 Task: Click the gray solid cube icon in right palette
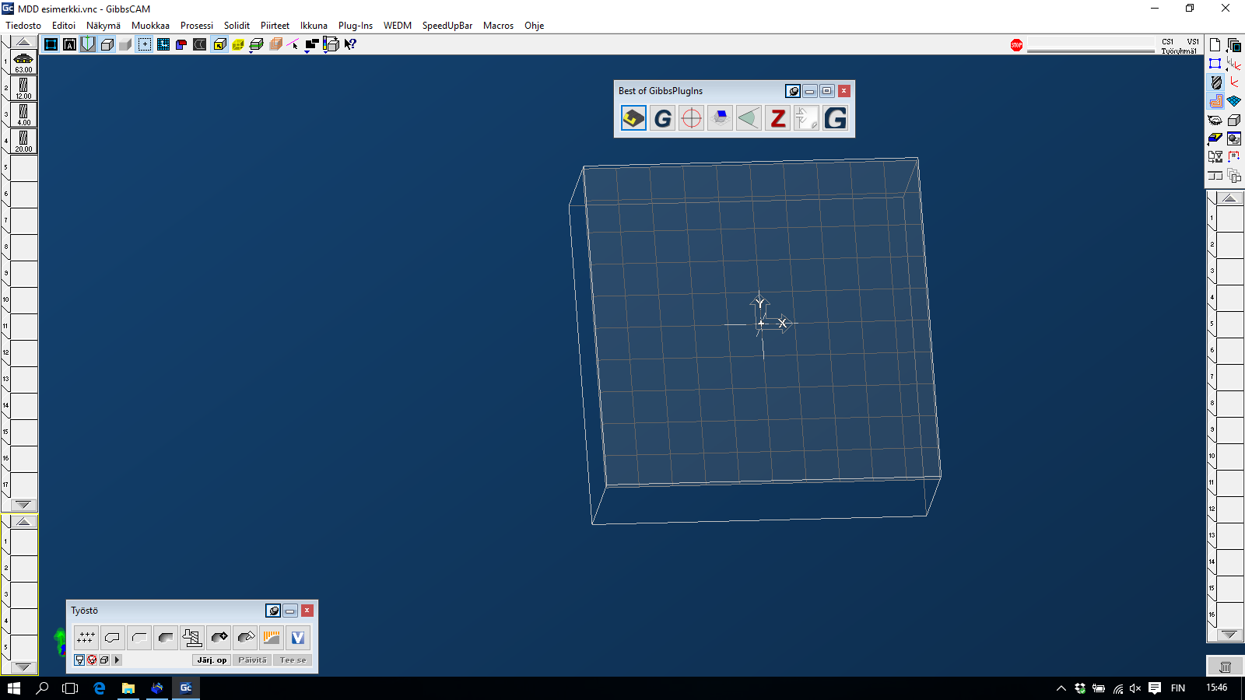1234,120
